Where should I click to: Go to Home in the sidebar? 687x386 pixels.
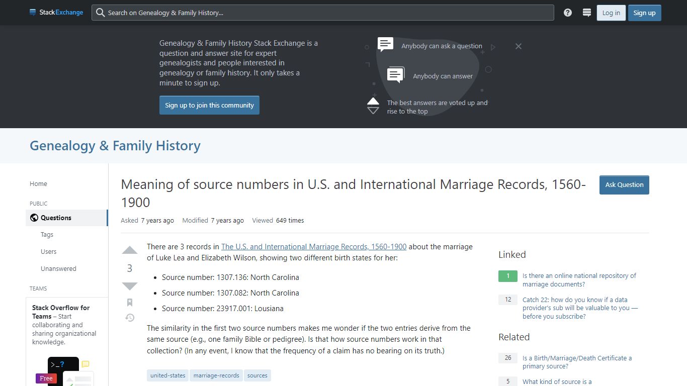(38, 184)
